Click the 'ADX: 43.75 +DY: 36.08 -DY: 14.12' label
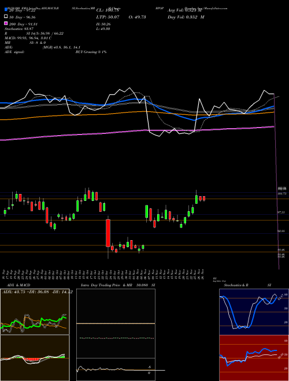289x381 pixels. [x=37, y=292]
